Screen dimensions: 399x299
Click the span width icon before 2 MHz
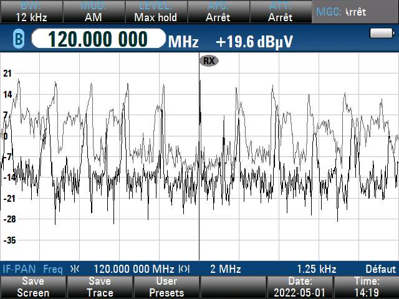click(x=184, y=269)
